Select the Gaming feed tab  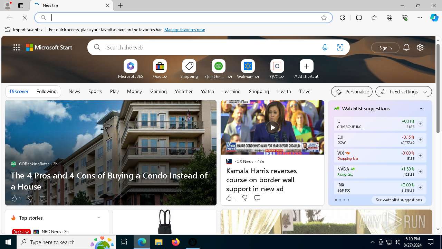pyautogui.click(x=158, y=91)
